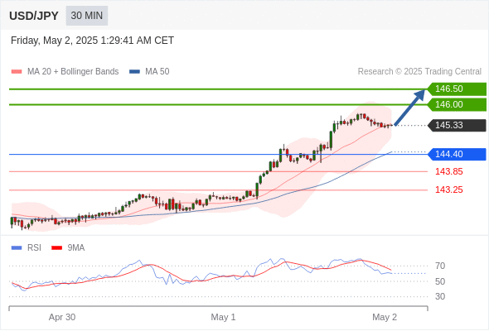Image resolution: width=489 pixels, height=331 pixels.
Task: Click the USD/JPY pair title
Action: pyautogui.click(x=34, y=16)
